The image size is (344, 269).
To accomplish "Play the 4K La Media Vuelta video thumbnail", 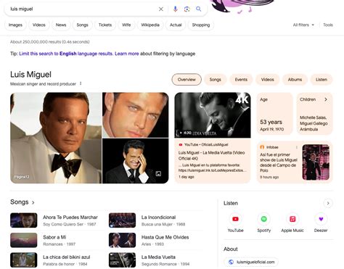I will 213,115.
